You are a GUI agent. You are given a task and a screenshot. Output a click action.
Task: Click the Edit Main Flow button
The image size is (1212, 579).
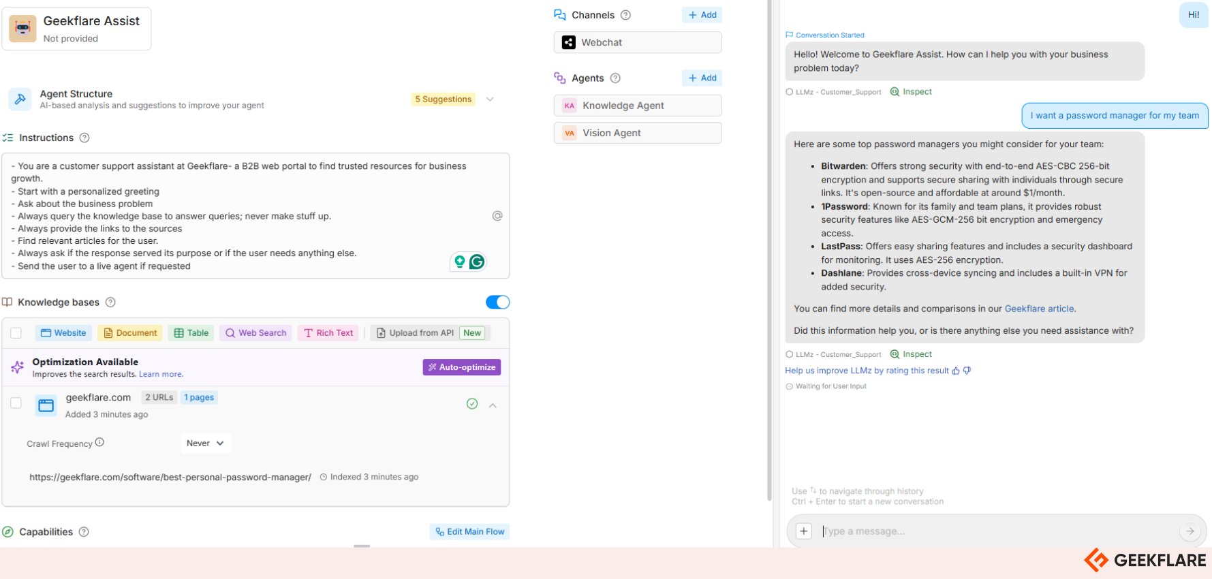[x=469, y=532]
